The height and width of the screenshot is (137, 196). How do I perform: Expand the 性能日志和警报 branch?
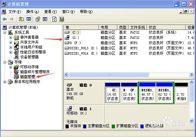(10, 52)
